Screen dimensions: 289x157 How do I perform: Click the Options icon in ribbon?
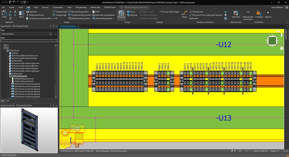tap(268, 14)
